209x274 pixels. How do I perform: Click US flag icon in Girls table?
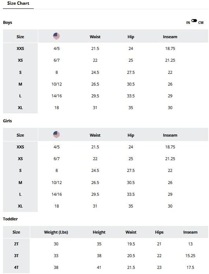[x=56, y=134]
